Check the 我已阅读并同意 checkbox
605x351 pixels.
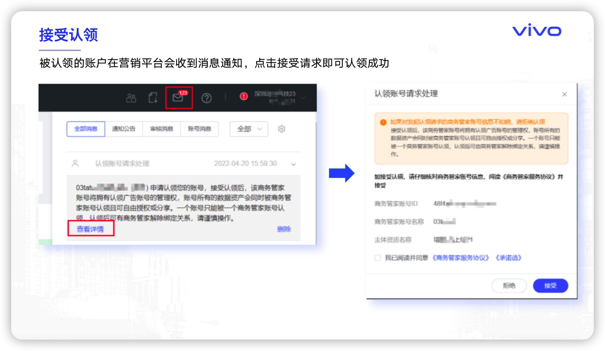pos(378,258)
